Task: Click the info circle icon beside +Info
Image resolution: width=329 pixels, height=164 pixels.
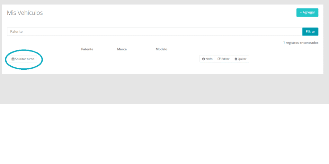Action: pyautogui.click(x=204, y=59)
